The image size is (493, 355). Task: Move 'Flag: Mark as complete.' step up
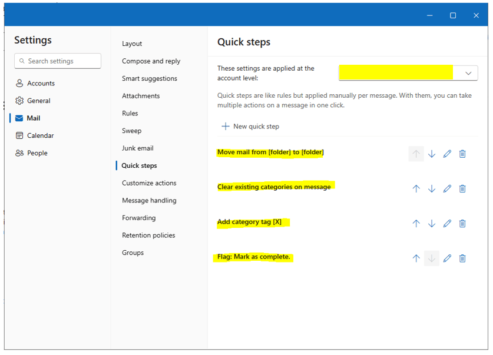416,258
